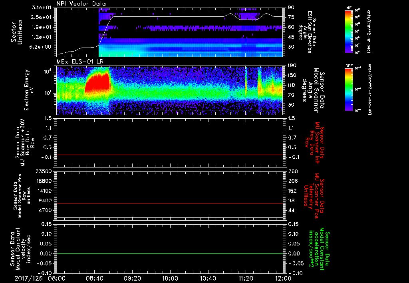
Task: Click the '1.2e+01' sector tick value
Action: tap(42, 37)
